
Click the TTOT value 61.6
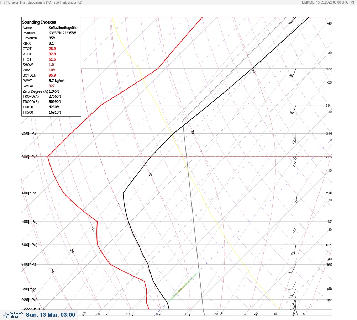pyautogui.click(x=52, y=59)
